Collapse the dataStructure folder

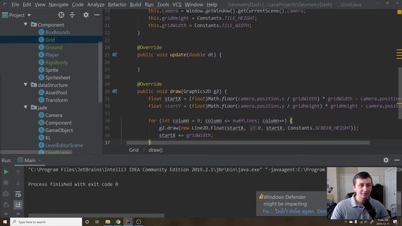point(25,85)
